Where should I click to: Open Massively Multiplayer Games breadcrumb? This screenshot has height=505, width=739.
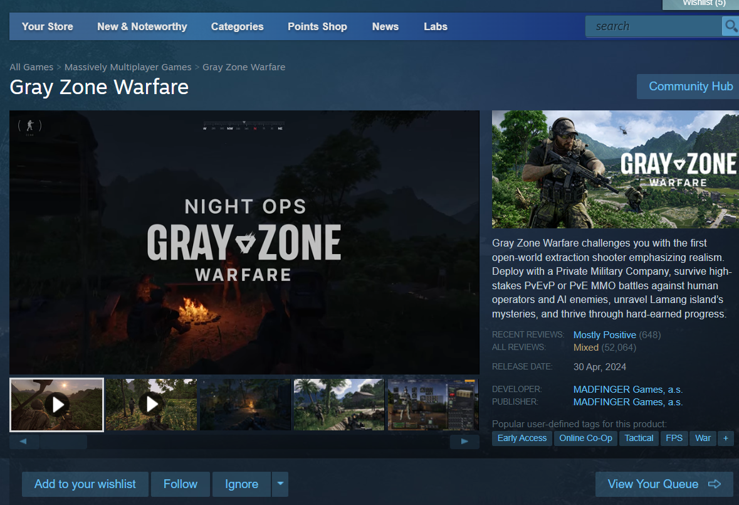[x=128, y=67]
